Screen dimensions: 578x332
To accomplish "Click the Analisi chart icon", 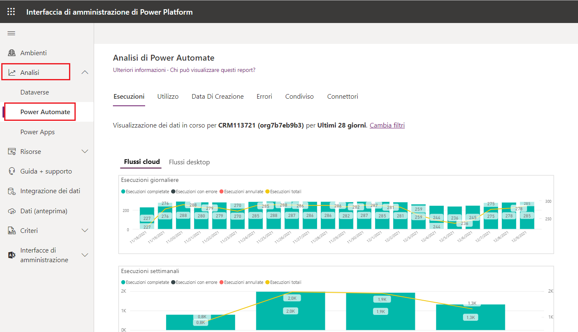I will click(12, 73).
